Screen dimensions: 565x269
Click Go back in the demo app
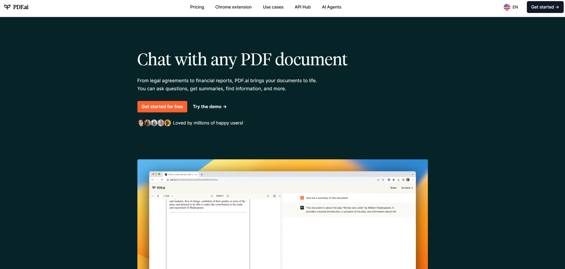407,188
